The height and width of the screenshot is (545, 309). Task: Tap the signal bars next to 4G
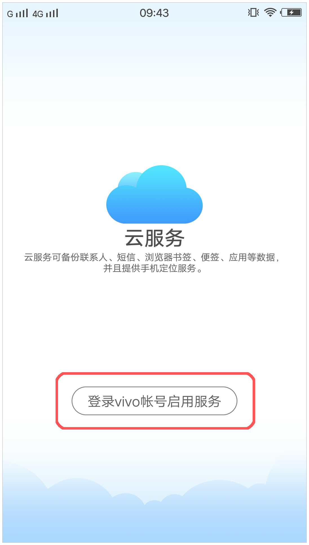(52, 13)
